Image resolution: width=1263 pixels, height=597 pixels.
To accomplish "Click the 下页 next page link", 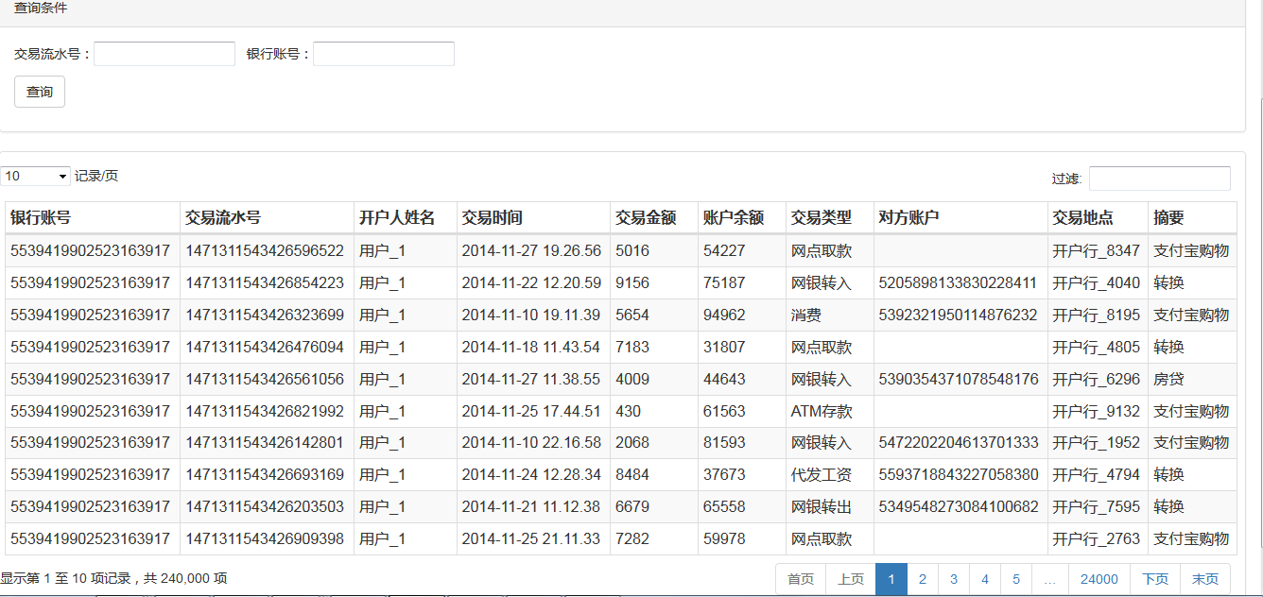I will [x=1154, y=578].
